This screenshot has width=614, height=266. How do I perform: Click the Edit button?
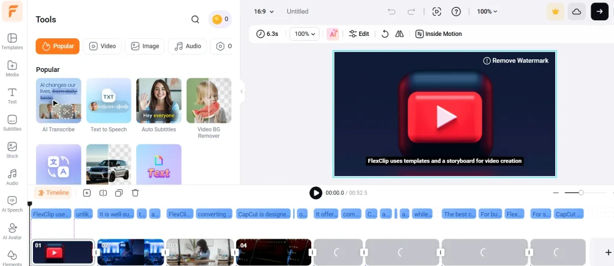click(x=359, y=34)
